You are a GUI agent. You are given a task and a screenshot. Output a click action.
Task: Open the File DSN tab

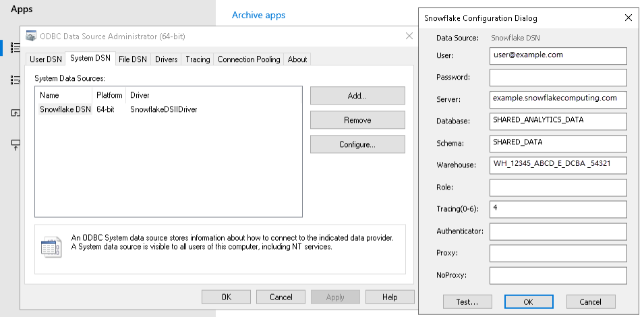click(133, 59)
